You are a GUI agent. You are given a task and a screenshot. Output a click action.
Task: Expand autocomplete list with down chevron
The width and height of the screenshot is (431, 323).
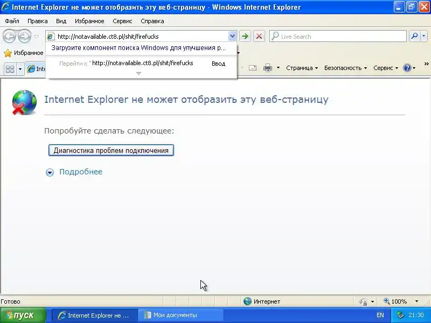pos(139,73)
